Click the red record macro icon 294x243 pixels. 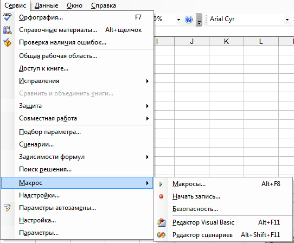pyautogui.click(x=161, y=196)
